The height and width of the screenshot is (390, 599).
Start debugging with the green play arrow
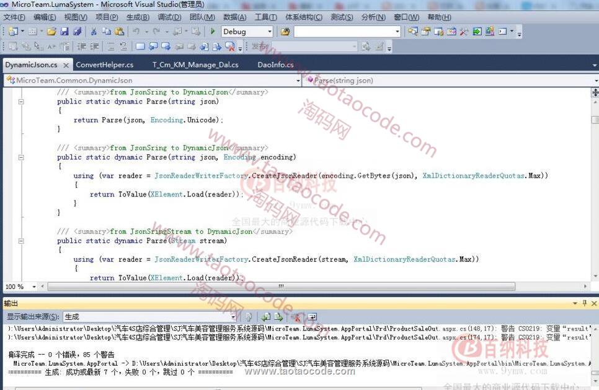tap(213, 32)
